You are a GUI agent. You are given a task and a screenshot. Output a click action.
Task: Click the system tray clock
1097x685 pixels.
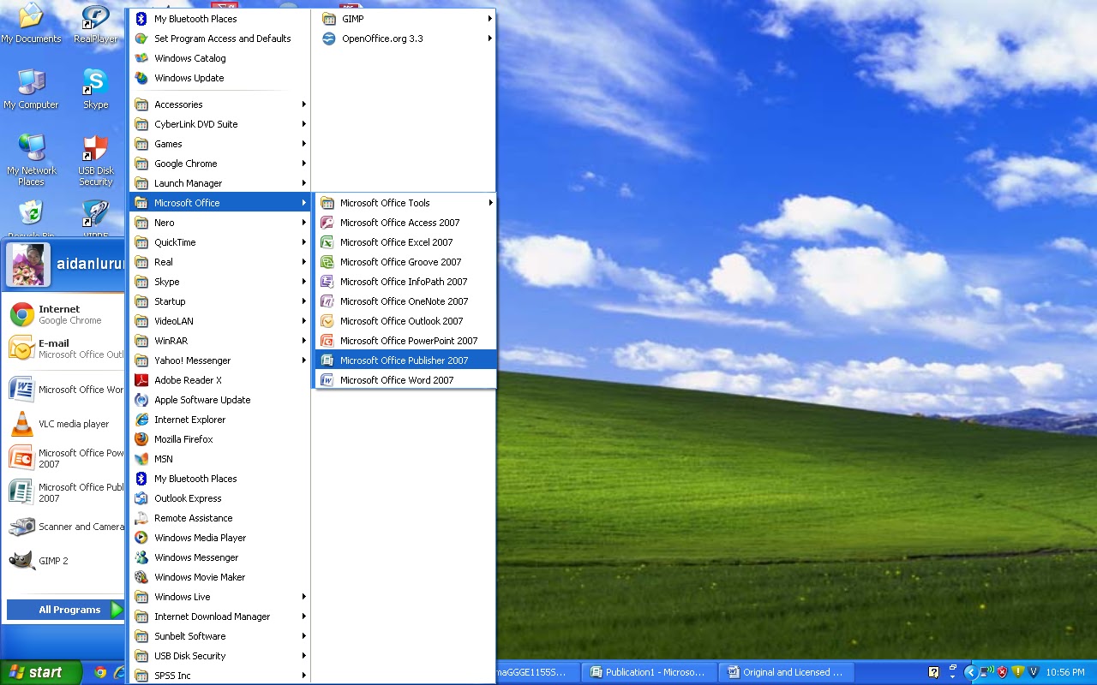(x=1065, y=672)
